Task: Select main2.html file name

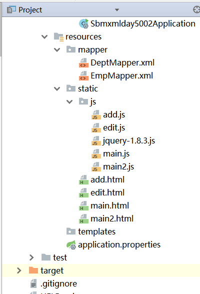Action: pos(112,219)
